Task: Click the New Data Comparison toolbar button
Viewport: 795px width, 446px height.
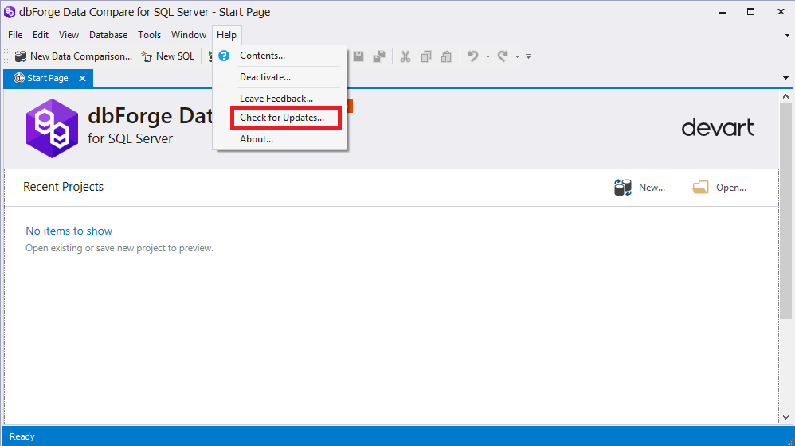Action: pyautogui.click(x=73, y=56)
